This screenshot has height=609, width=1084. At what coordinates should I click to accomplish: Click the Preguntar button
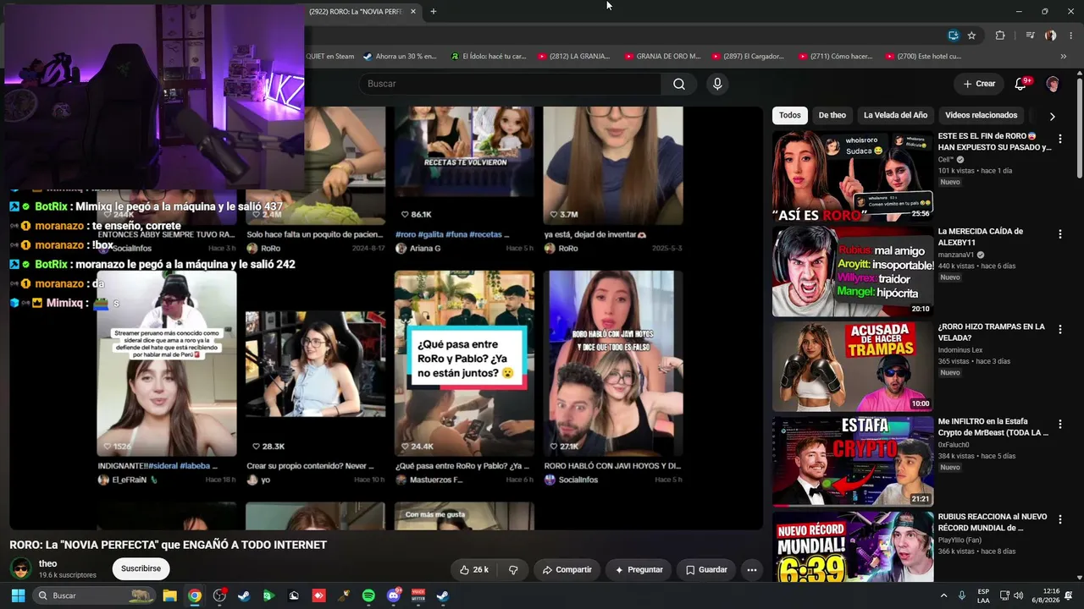click(x=639, y=570)
